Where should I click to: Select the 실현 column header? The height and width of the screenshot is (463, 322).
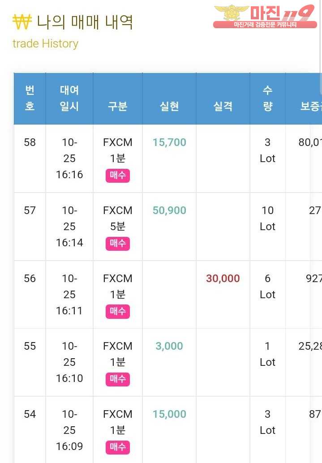point(169,99)
